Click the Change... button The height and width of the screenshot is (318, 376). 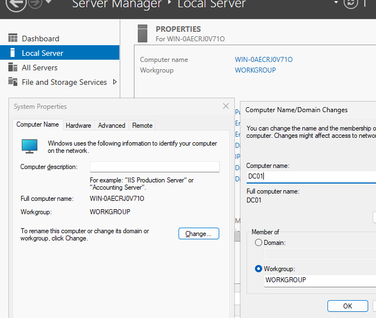[199, 234]
